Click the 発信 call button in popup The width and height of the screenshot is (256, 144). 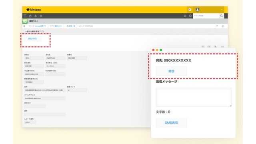pos(171,71)
